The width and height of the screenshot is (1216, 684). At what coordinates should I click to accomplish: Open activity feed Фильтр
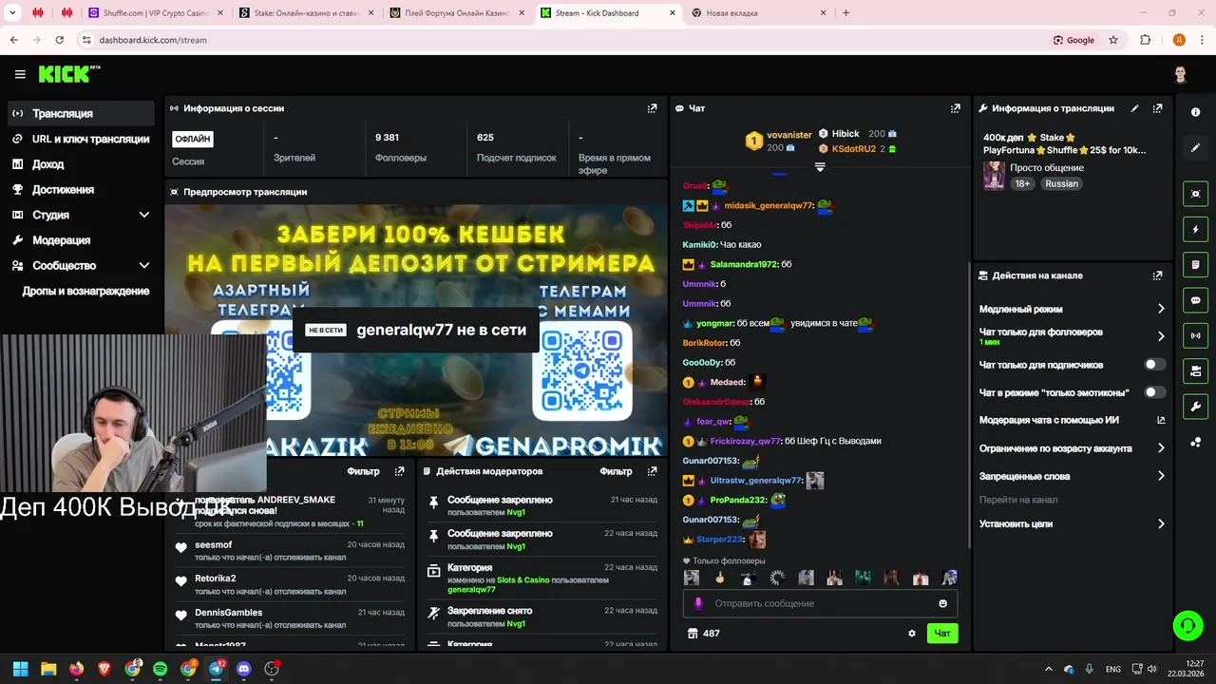[363, 471]
